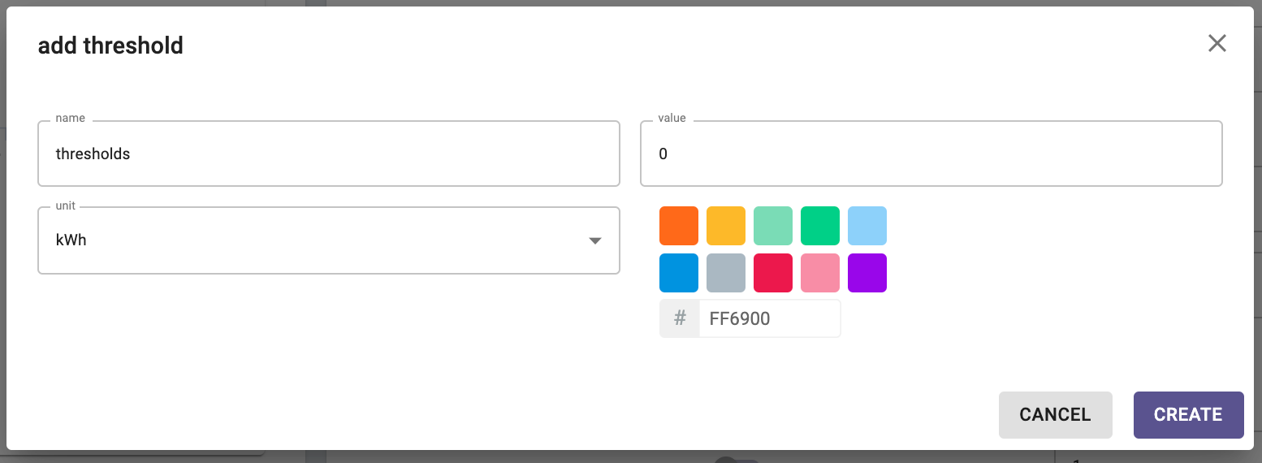Screen dimensions: 1262x463
Task: Toggle the partially hidden switch below dialog
Action: coord(737,460)
